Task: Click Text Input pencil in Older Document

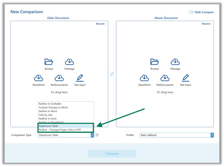Action: pos(80,78)
